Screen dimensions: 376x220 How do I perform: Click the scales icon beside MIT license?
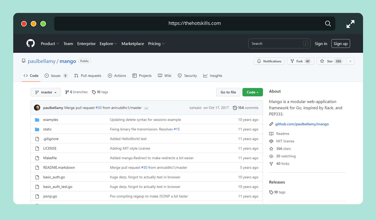[271, 141]
